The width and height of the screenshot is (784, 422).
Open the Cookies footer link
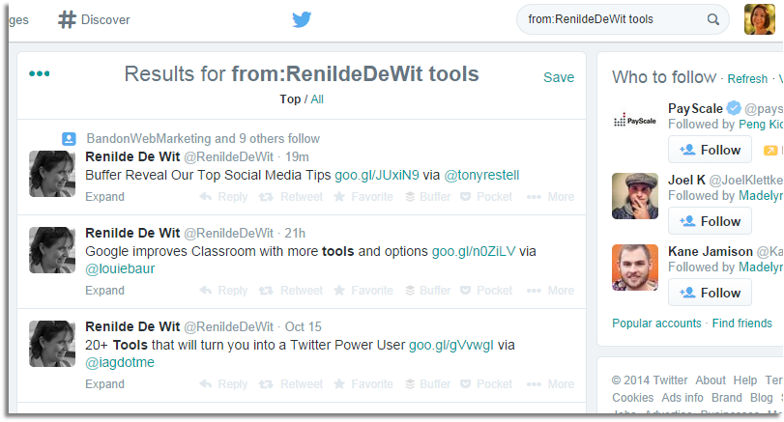632,398
